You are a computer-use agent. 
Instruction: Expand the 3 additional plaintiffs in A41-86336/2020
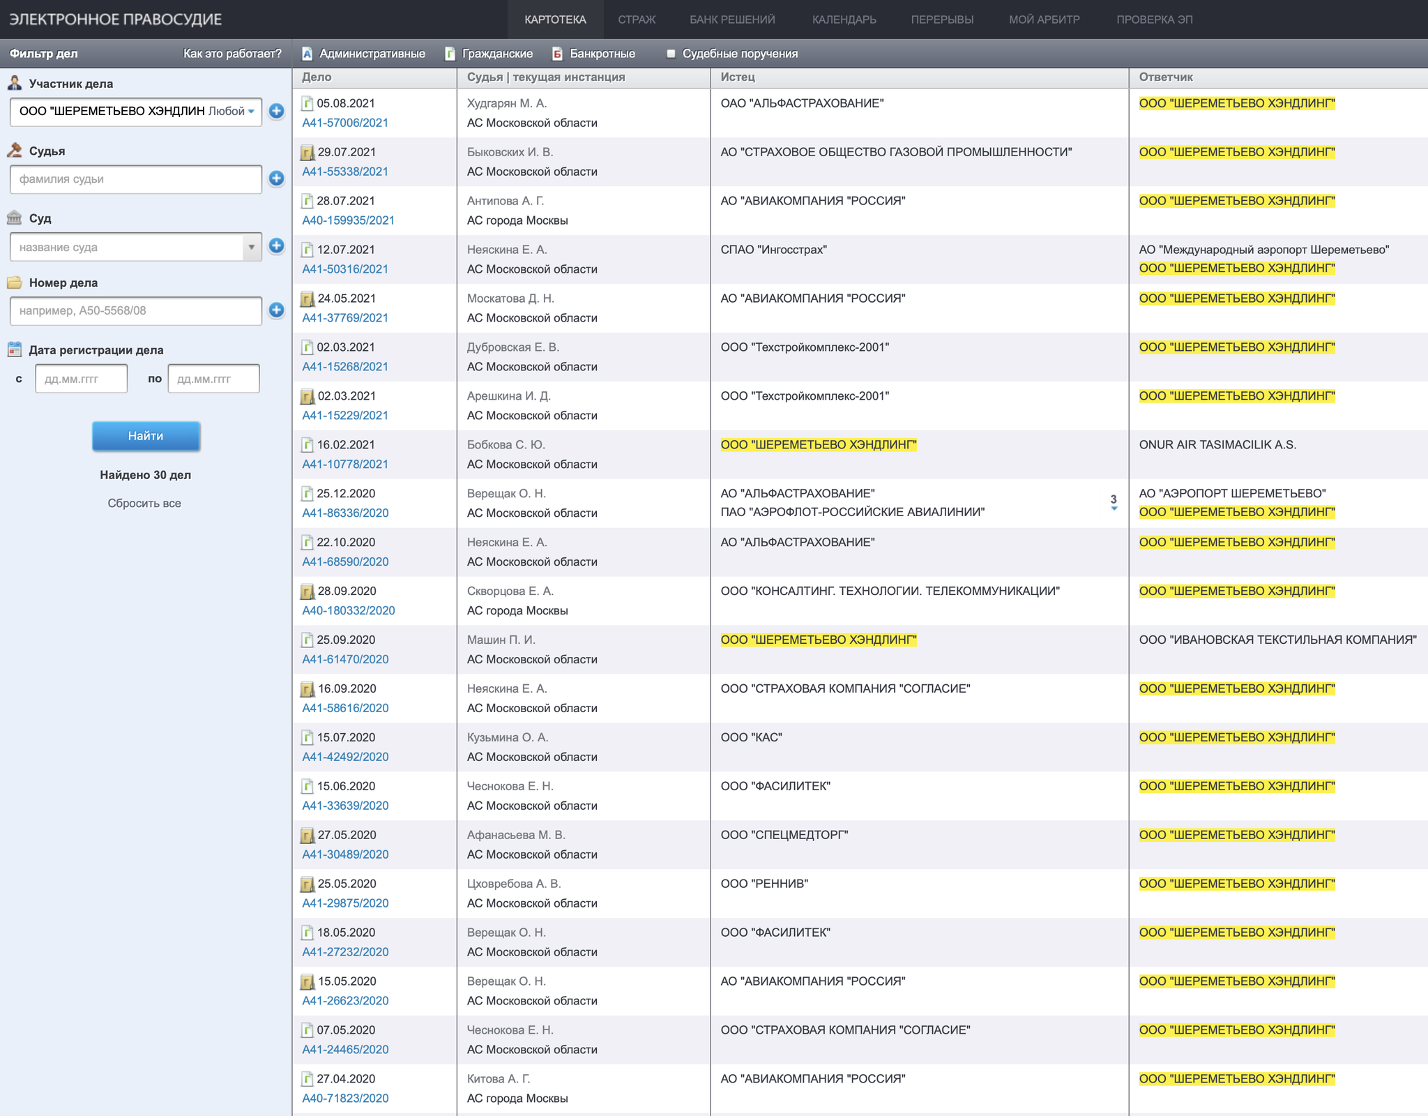tap(1114, 502)
